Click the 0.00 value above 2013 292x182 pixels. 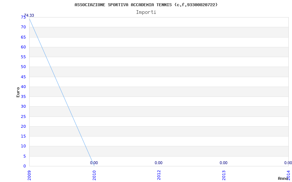(223, 163)
